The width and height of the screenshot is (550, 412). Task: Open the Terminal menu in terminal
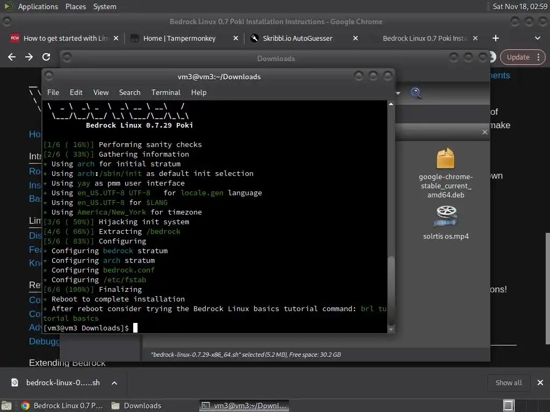tap(165, 92)
